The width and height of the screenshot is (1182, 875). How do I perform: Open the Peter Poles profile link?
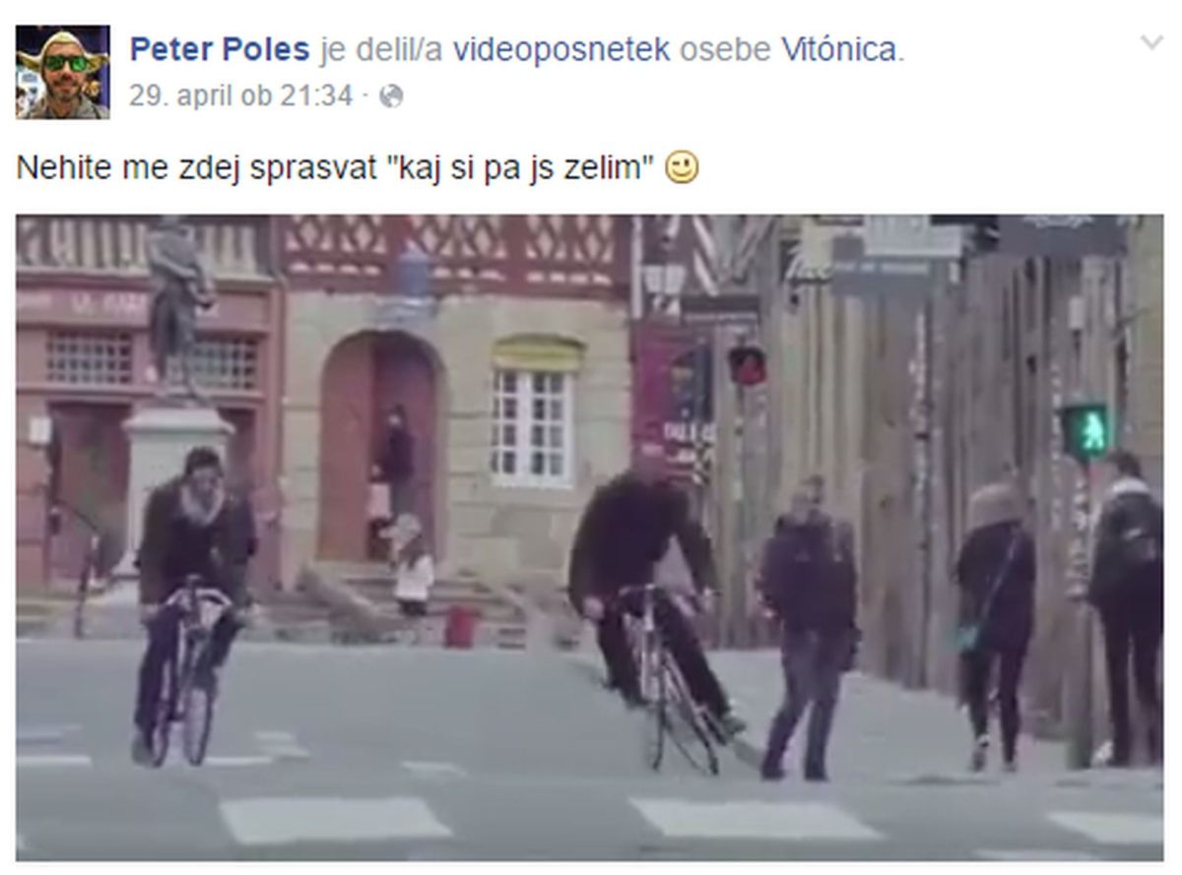[x=220, y=49]
